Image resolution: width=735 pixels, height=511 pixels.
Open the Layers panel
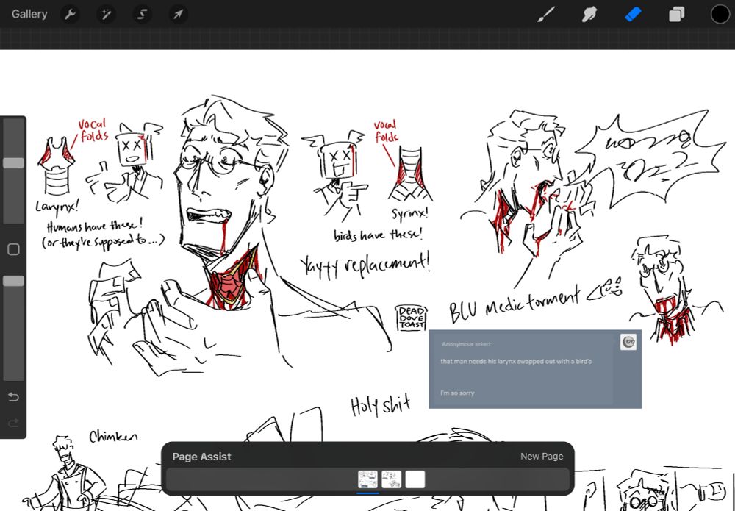click(676, 14)
